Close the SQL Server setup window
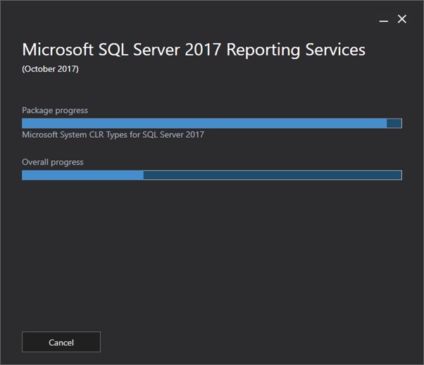Screen dimensions: 424x365 [x=402, y=19]
